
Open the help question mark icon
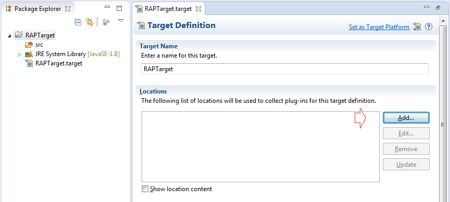tap(429, 26)
